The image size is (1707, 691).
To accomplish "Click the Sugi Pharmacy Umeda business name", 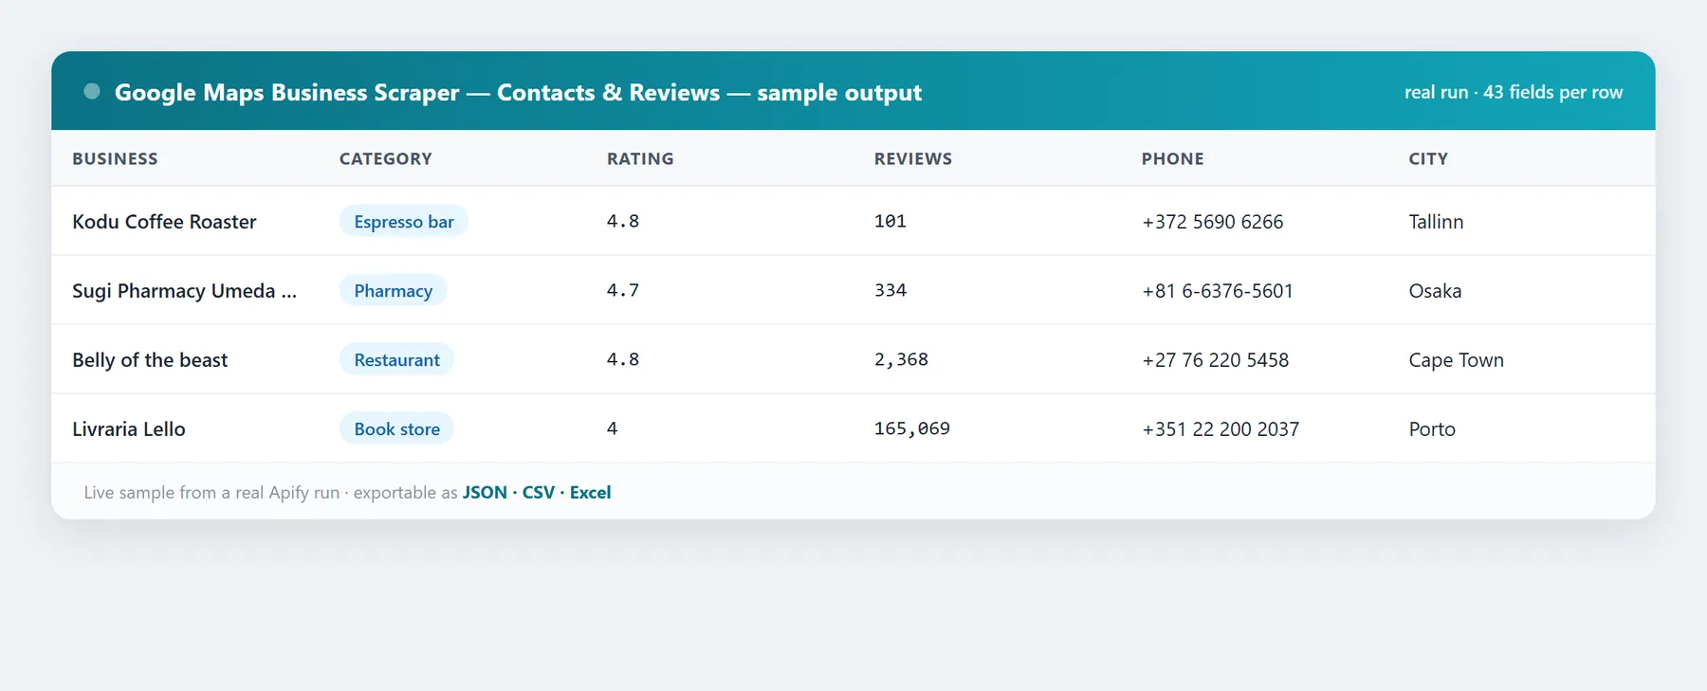I will pyautogui.click(x=185, y=291).
